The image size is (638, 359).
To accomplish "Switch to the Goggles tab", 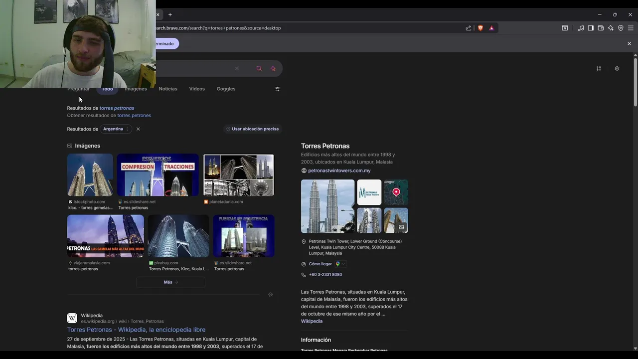I will 226,89.
